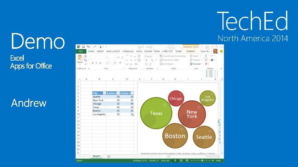Click the Insert cells button
This screenshot has width=298, height=167.
(x=195, y=56)
